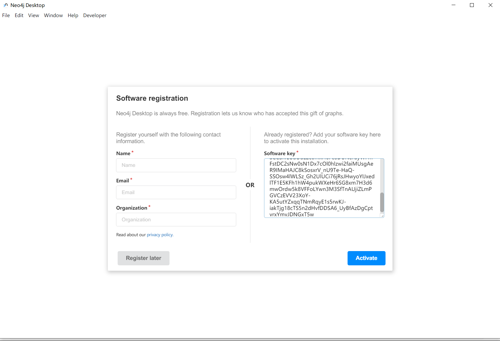Open the File menu
The height and width of the screenshot is (341, 500).
pyautogui.click(x=6, y=15)
